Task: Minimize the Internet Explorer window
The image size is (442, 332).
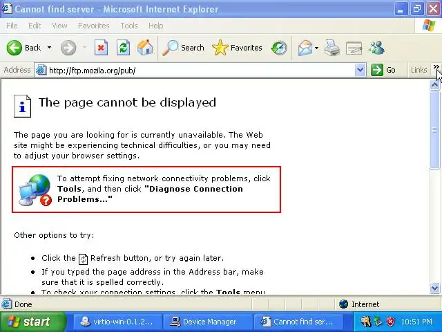Action: 401,9
